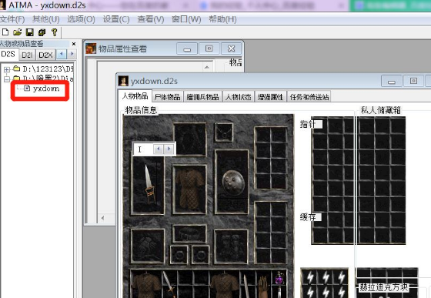
Task: Switch to the 尸体物品 tab
Action: click(x=168, y=97)
